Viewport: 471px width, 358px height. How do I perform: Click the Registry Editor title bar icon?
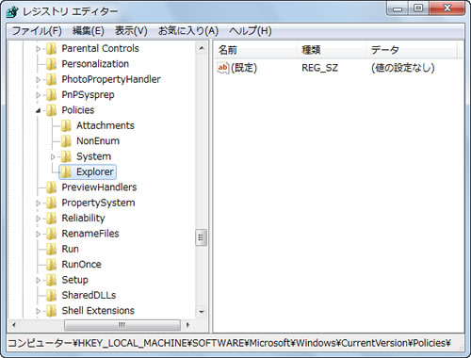13,12
